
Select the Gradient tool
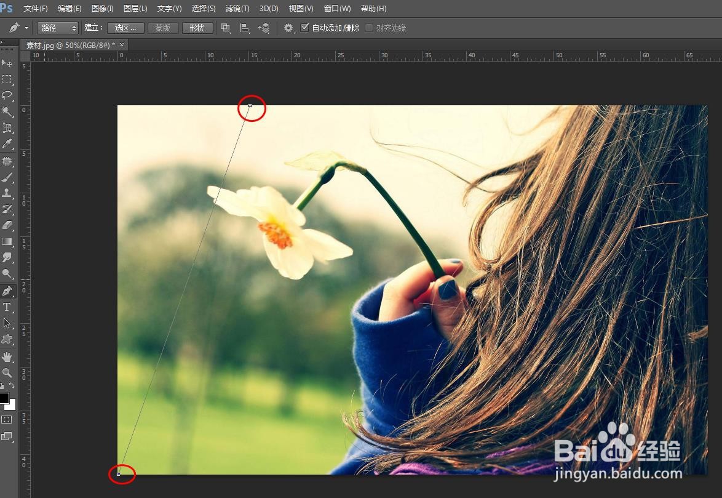(7, 241)
